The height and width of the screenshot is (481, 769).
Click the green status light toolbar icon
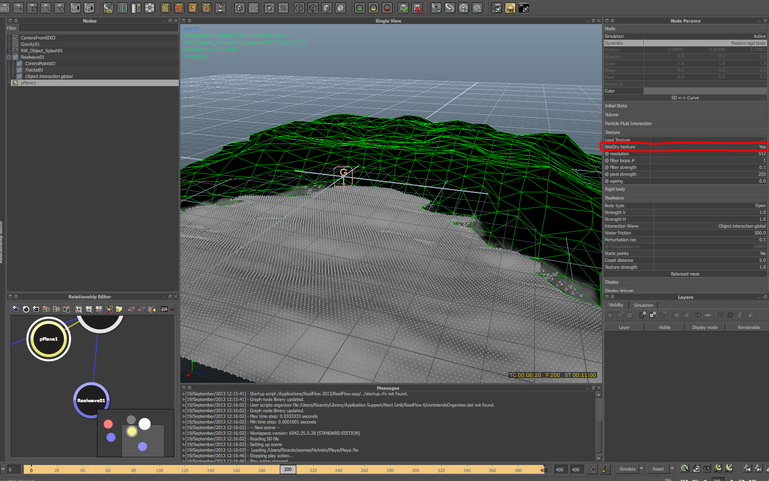[x=360, y=8]
